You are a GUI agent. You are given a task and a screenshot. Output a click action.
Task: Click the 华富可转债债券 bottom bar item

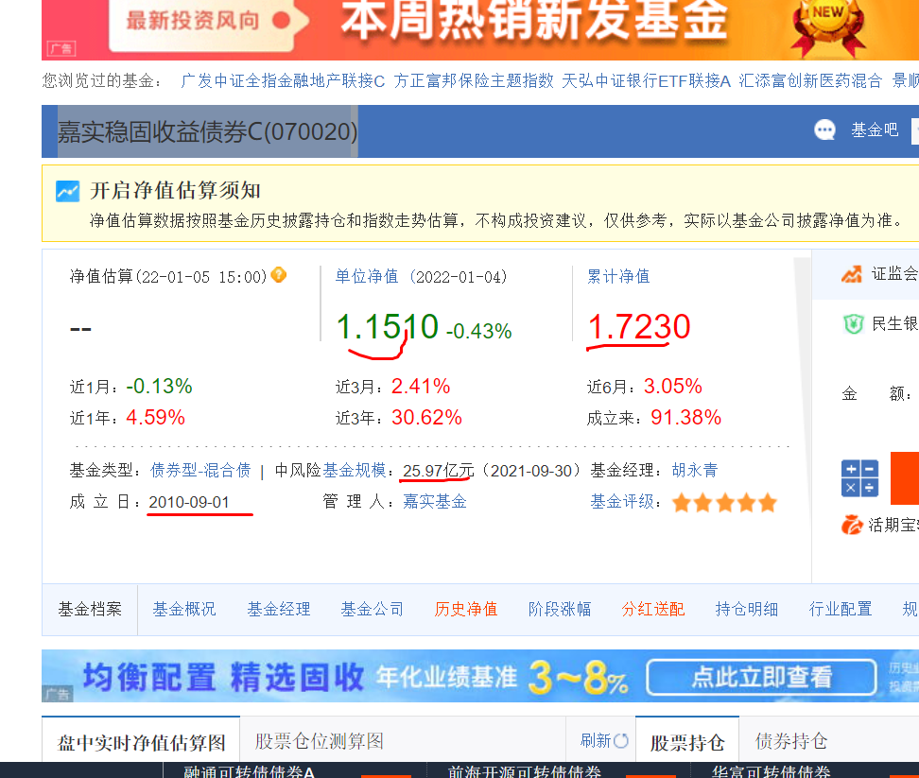(x=772, y=771)
